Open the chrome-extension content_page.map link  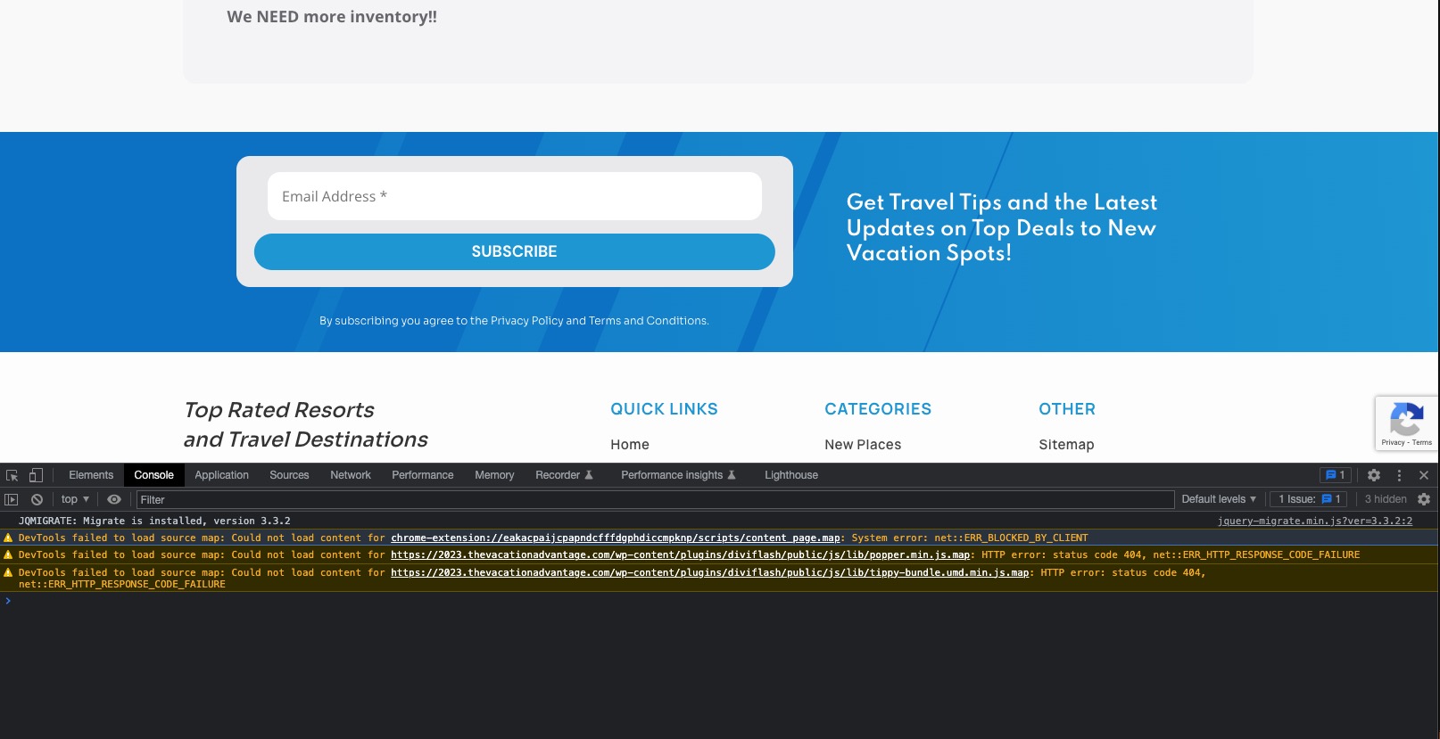click(x=616, y=538)
